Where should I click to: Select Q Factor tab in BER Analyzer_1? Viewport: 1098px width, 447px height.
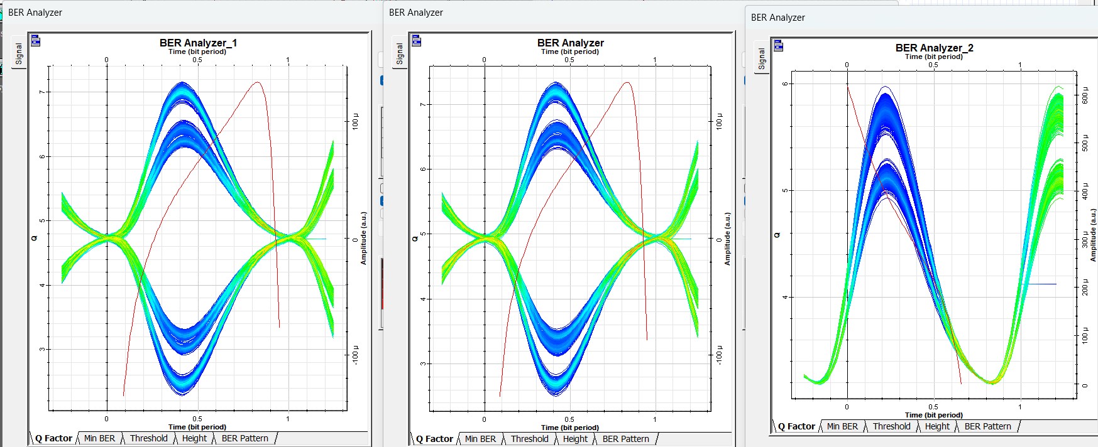coord(53,438)
